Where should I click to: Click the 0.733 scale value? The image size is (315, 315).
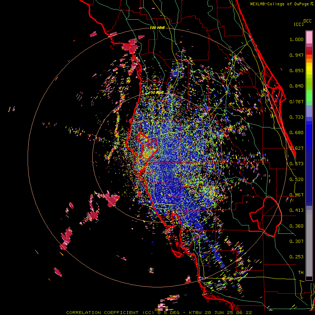click(x=296, y=117)
